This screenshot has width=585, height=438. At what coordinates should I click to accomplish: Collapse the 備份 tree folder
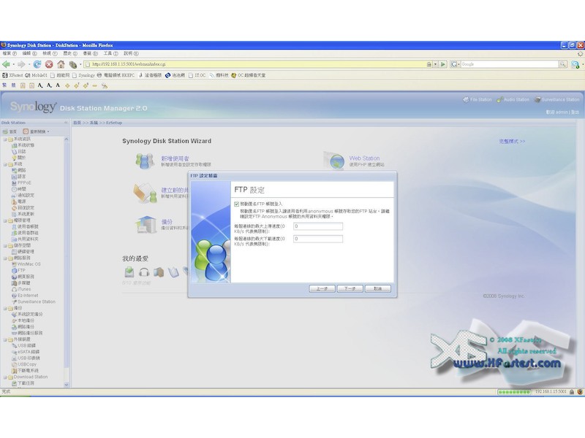coord(5,308)
